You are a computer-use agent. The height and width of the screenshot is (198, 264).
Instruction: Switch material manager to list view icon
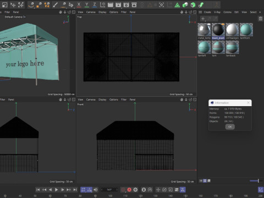click(201, 181)
